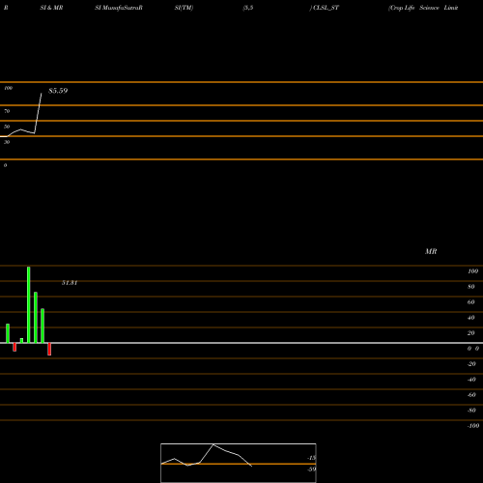Click the -59 label in mini chart
The height and width of the screenshot is (483, 483).
pos(312,469)
